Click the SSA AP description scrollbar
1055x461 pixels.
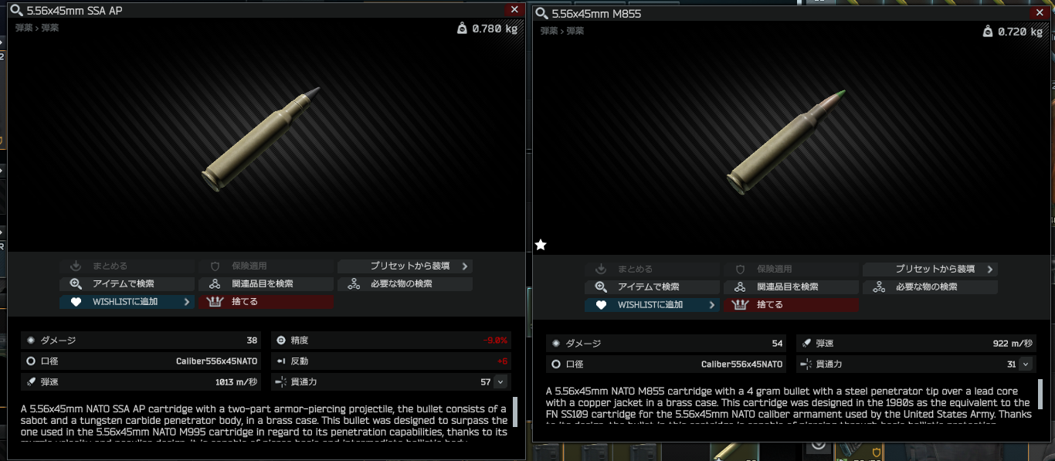point(515,412)
